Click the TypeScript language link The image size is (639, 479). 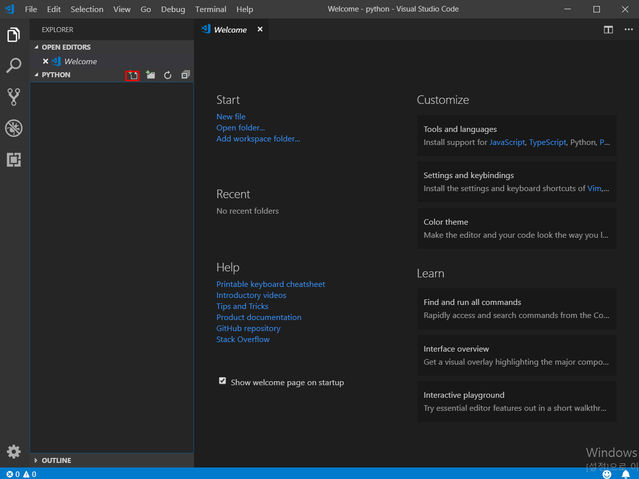(x=547, y=142)
